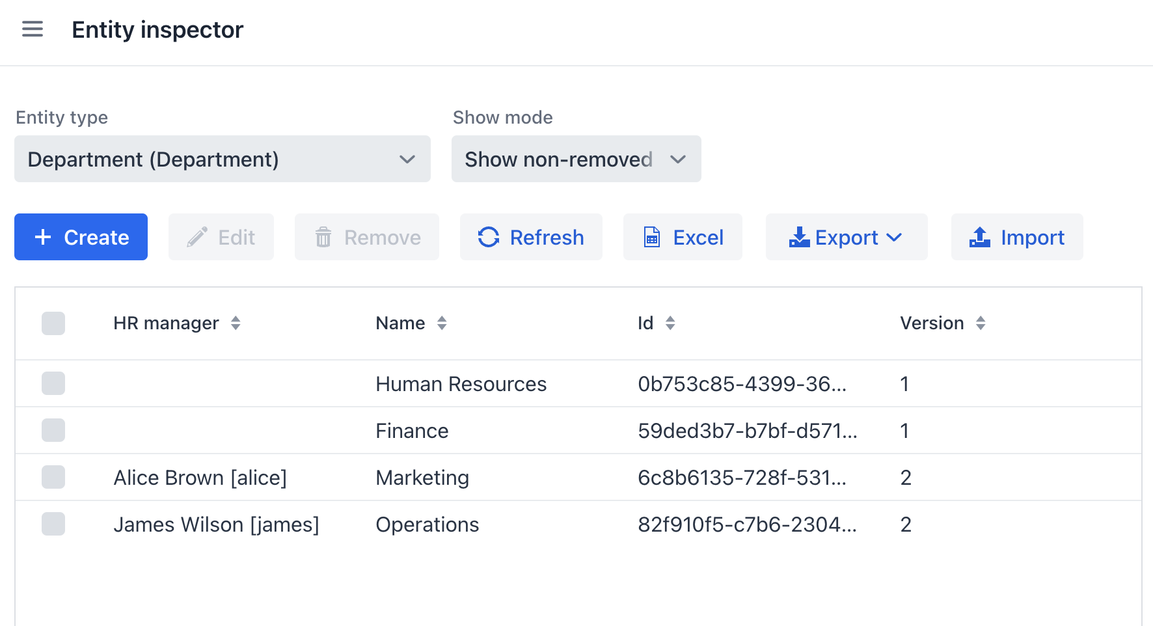Sort table by HR manager column
Screen dimensions: 1153x626
[x=236, y=323]
